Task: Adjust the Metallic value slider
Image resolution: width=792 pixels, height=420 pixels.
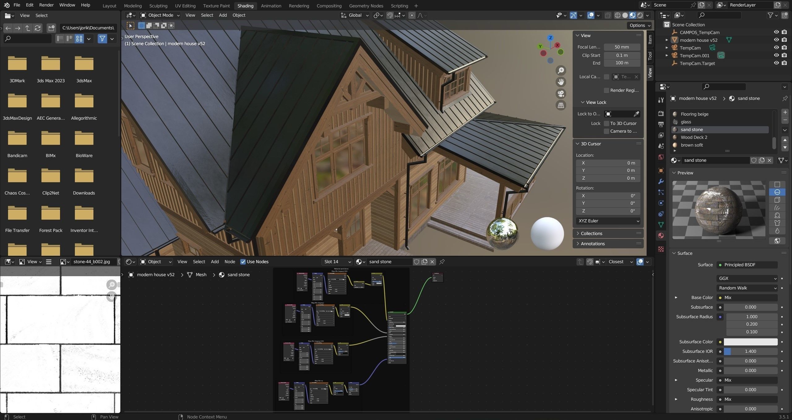Action: pos(751,371)
